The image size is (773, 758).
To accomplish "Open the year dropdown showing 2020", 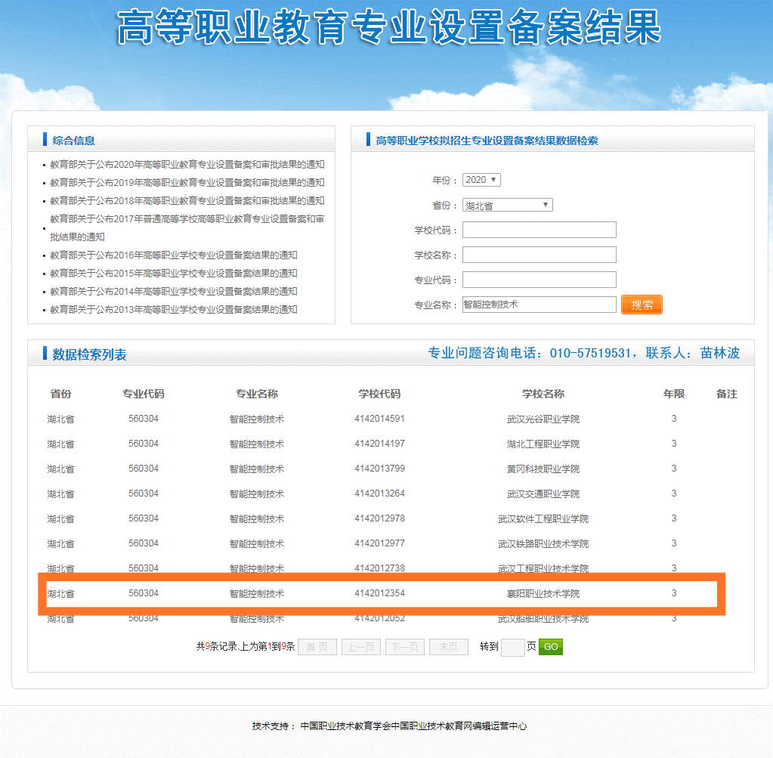I will pyautogui.click(x=481, y=180).
